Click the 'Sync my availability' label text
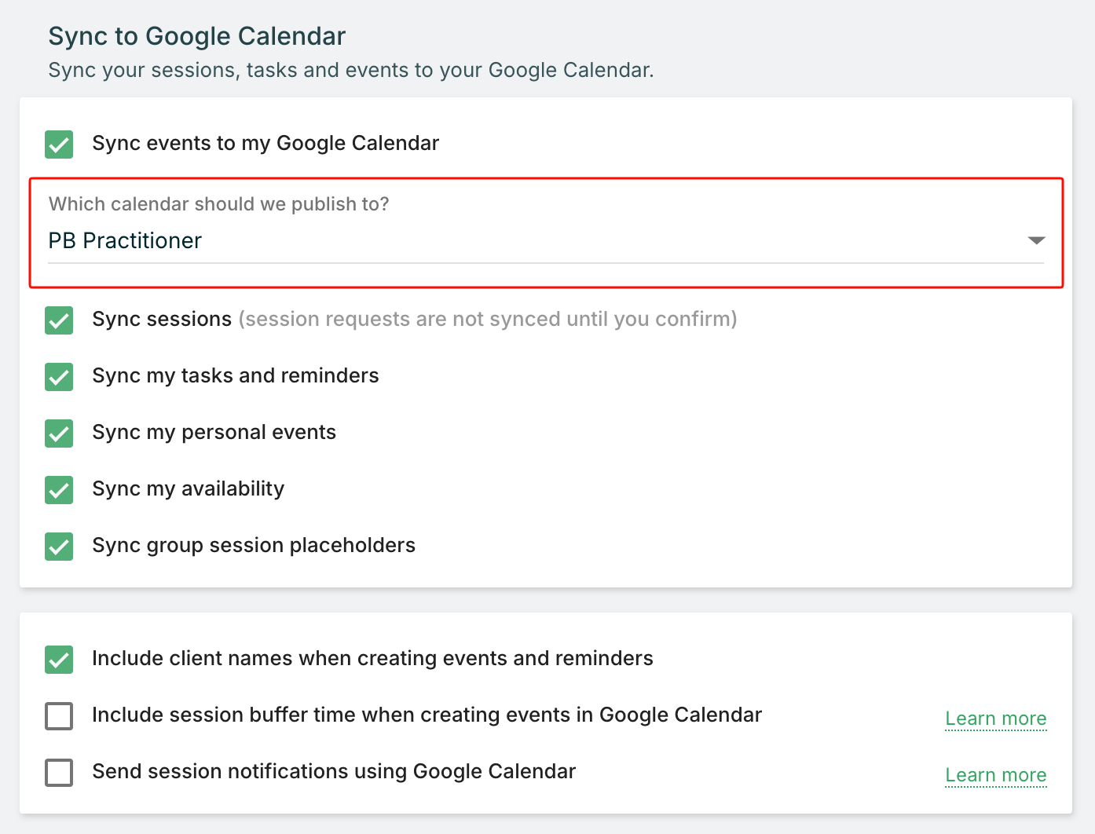 coord(189,488)
